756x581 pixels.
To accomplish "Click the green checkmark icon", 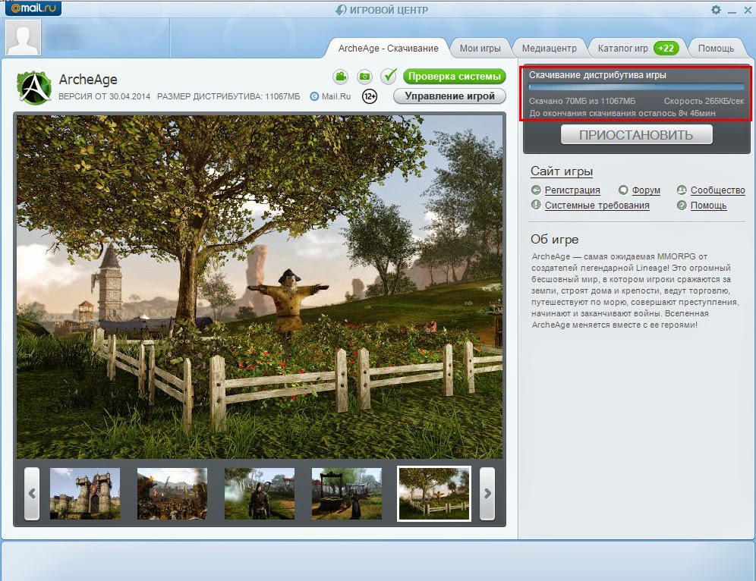I will pyautogui.click(x=389, y=76).
